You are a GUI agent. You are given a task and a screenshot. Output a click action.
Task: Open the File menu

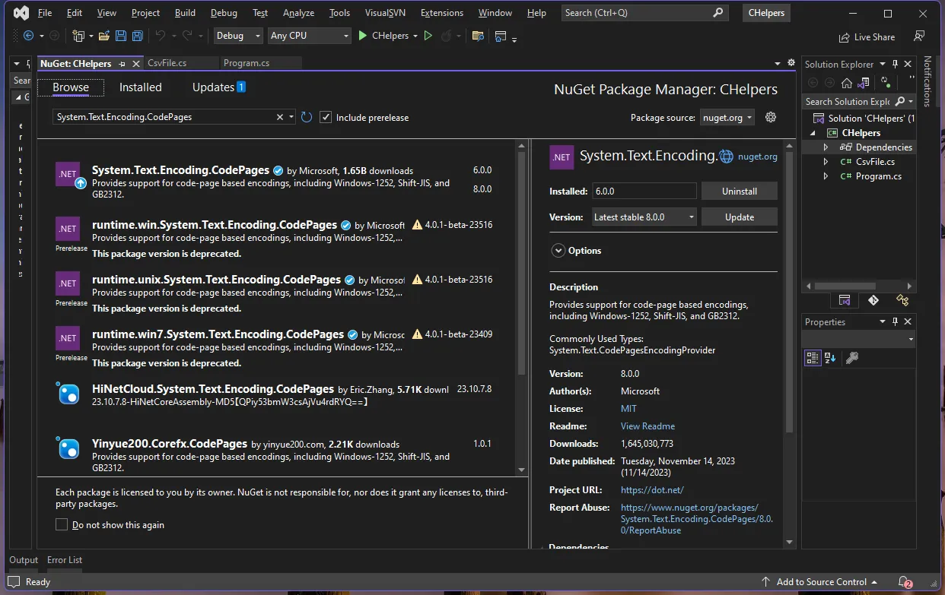[45, 13]
